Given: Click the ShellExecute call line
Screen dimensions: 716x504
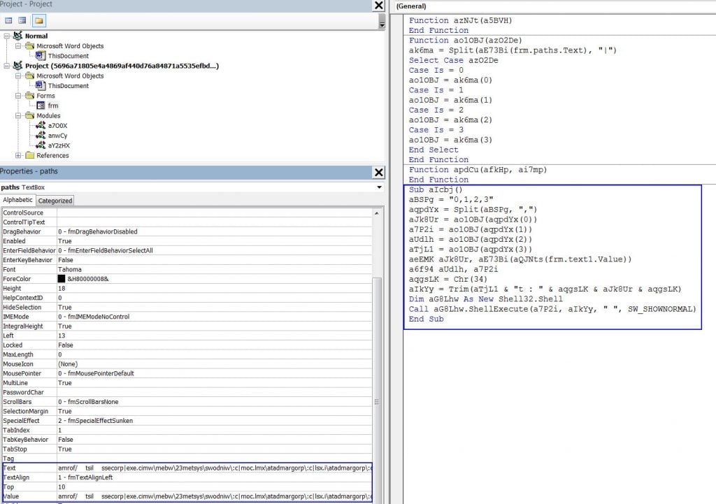Looking at the screenshot, I should pos(552,309).
